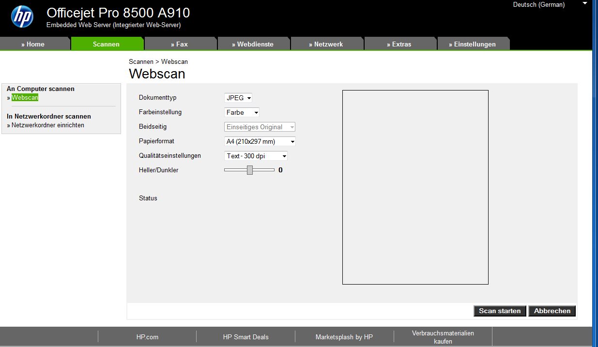Open the Farbeinstellung Farbe dropdown
The height and width of the screenshot is (347, 598).
(x=242, y=112)
